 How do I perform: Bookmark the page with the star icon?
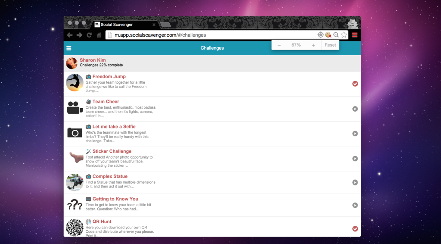coord(344,35)
